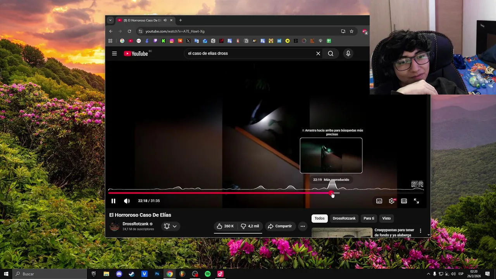Open the player settings gear

(x=392, y=201)
